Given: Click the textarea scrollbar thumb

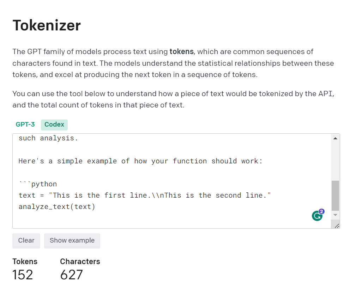Looking at the screenshot, I should click(335, 196).
